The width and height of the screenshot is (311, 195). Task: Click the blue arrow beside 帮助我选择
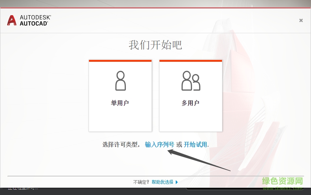click(177, 182)
